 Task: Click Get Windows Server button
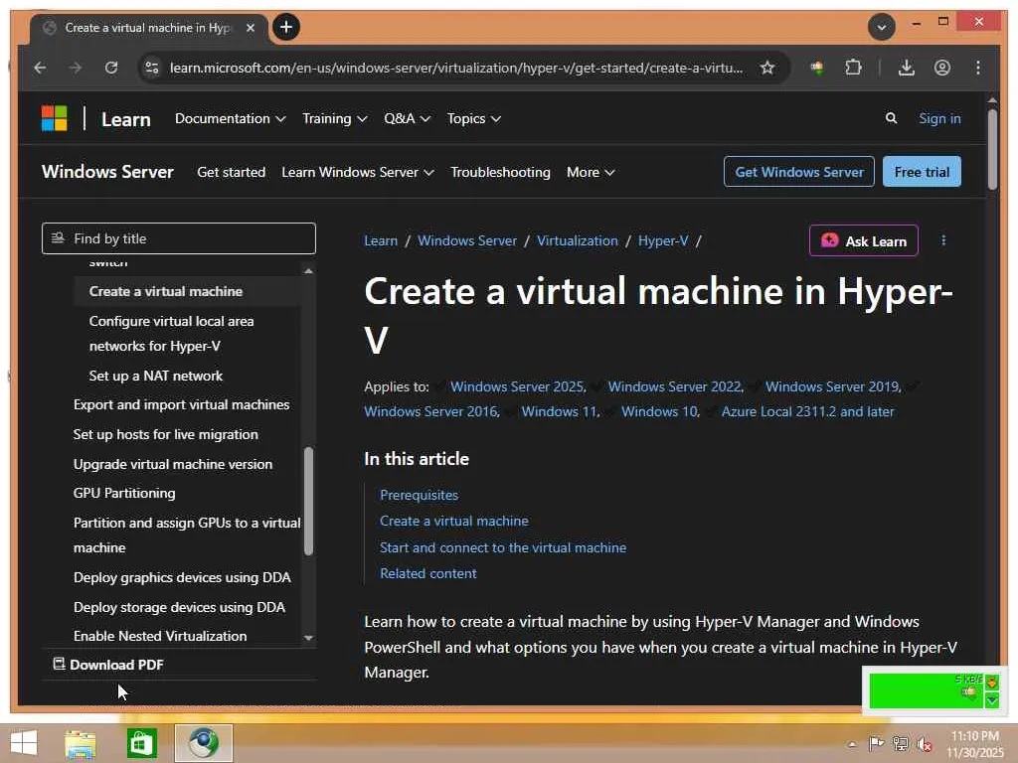click(x=799, y=171)
